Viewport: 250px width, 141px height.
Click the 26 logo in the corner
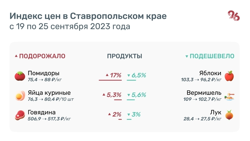coord(234,15)
